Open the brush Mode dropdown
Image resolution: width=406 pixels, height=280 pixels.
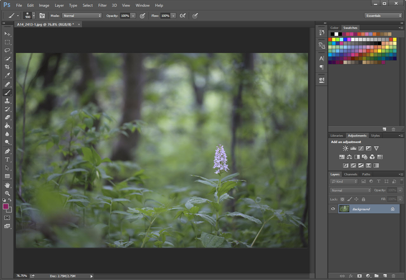click(x=82, y=16)
